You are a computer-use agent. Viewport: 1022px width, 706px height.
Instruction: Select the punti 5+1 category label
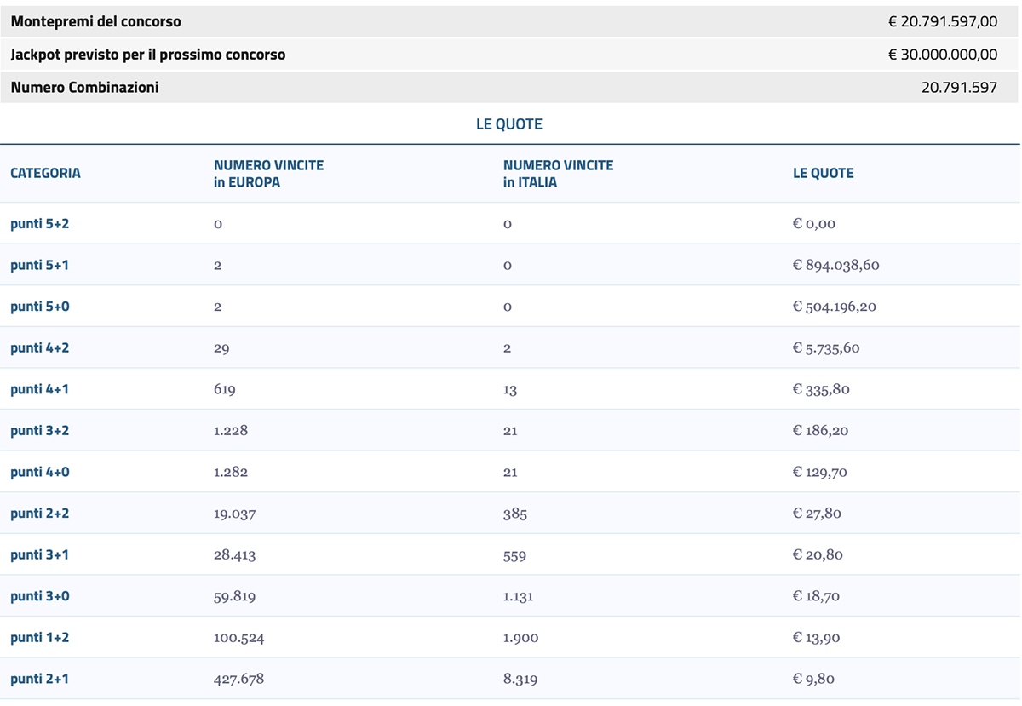click(x=40, y=265)
